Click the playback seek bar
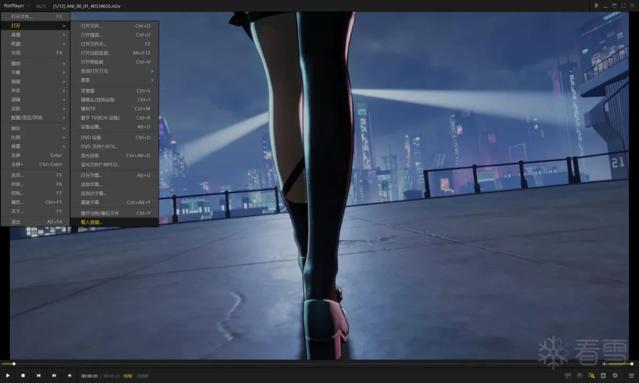This screenshot has height=383, width=639. point(266,364)
